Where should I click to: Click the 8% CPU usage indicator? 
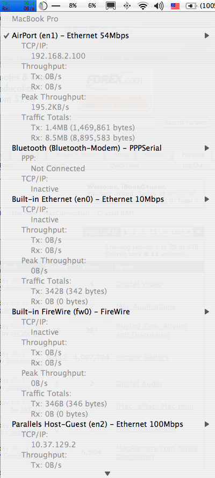tap(73, 5)
